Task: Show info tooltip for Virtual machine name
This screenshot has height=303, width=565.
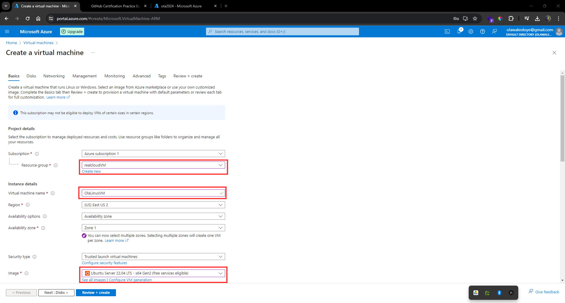Action: tap(53, 193)
